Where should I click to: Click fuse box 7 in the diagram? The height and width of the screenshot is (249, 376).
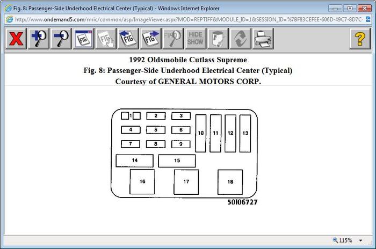pyautogui.click(x=131, y=144)
